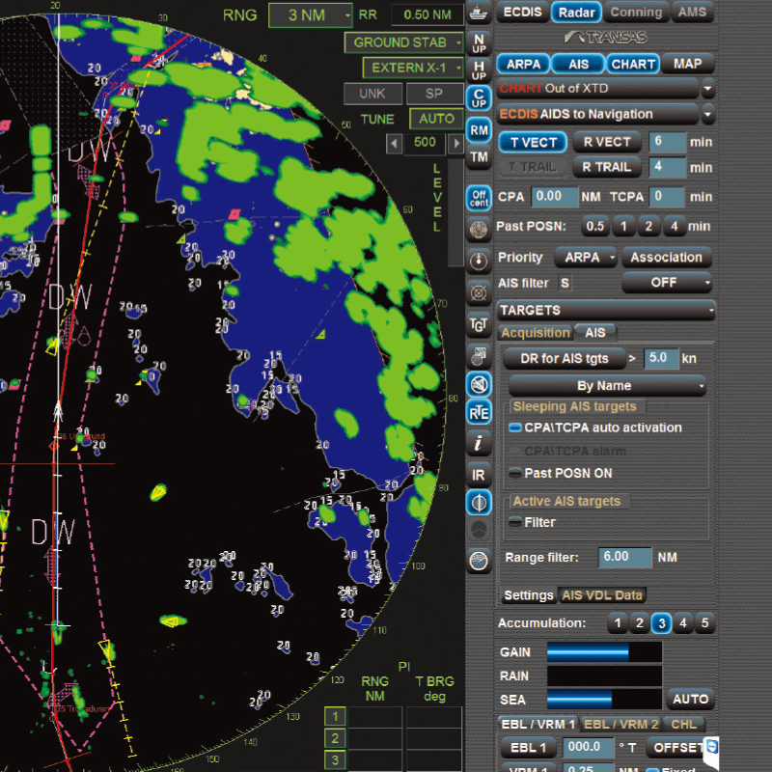Image resolution: width=772 pixels, height=772 pixels.
Task: Select North Up orientation
Action: click(479, 42)
